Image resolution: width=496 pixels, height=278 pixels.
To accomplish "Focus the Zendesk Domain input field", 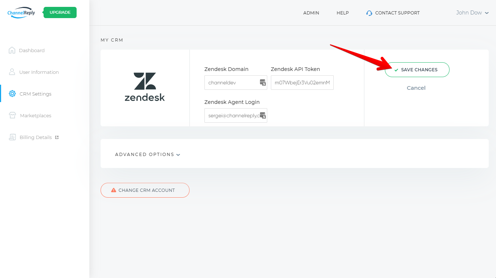I will [x=236, y=83].
